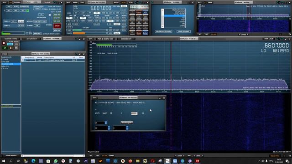292x164 pixels.
Task: Start the scanner with the green play icon
Action: click(5, 48)
